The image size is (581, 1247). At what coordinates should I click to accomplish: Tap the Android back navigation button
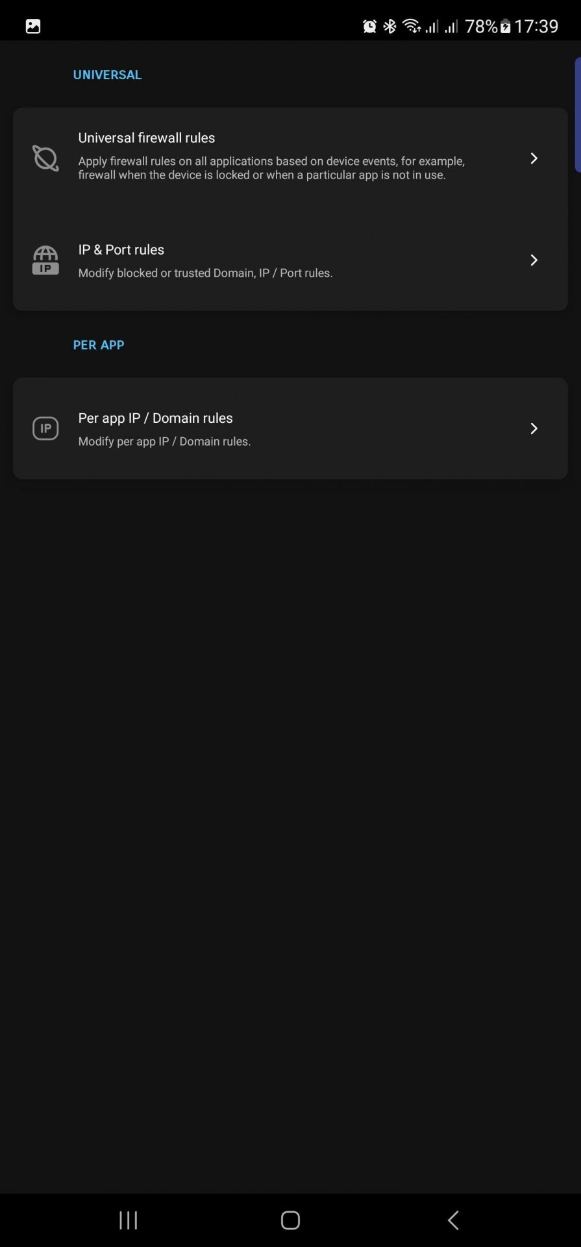pos(453,1220)
